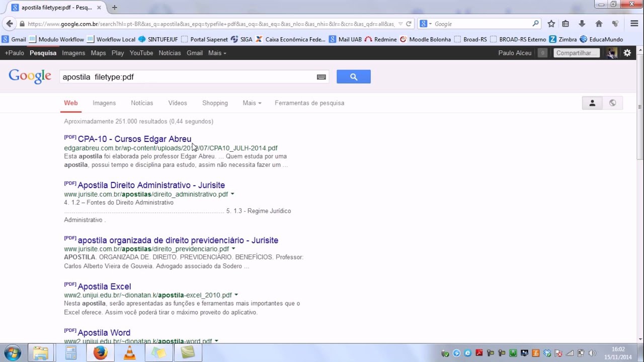Image resolution: width=644 pixels, height=362 pixels.
Task: Switch to the Notícias results tab
Action: click(x=142, y=103)
